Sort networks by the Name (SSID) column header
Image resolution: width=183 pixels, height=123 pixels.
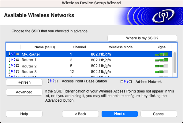click(x=45, y=47)
